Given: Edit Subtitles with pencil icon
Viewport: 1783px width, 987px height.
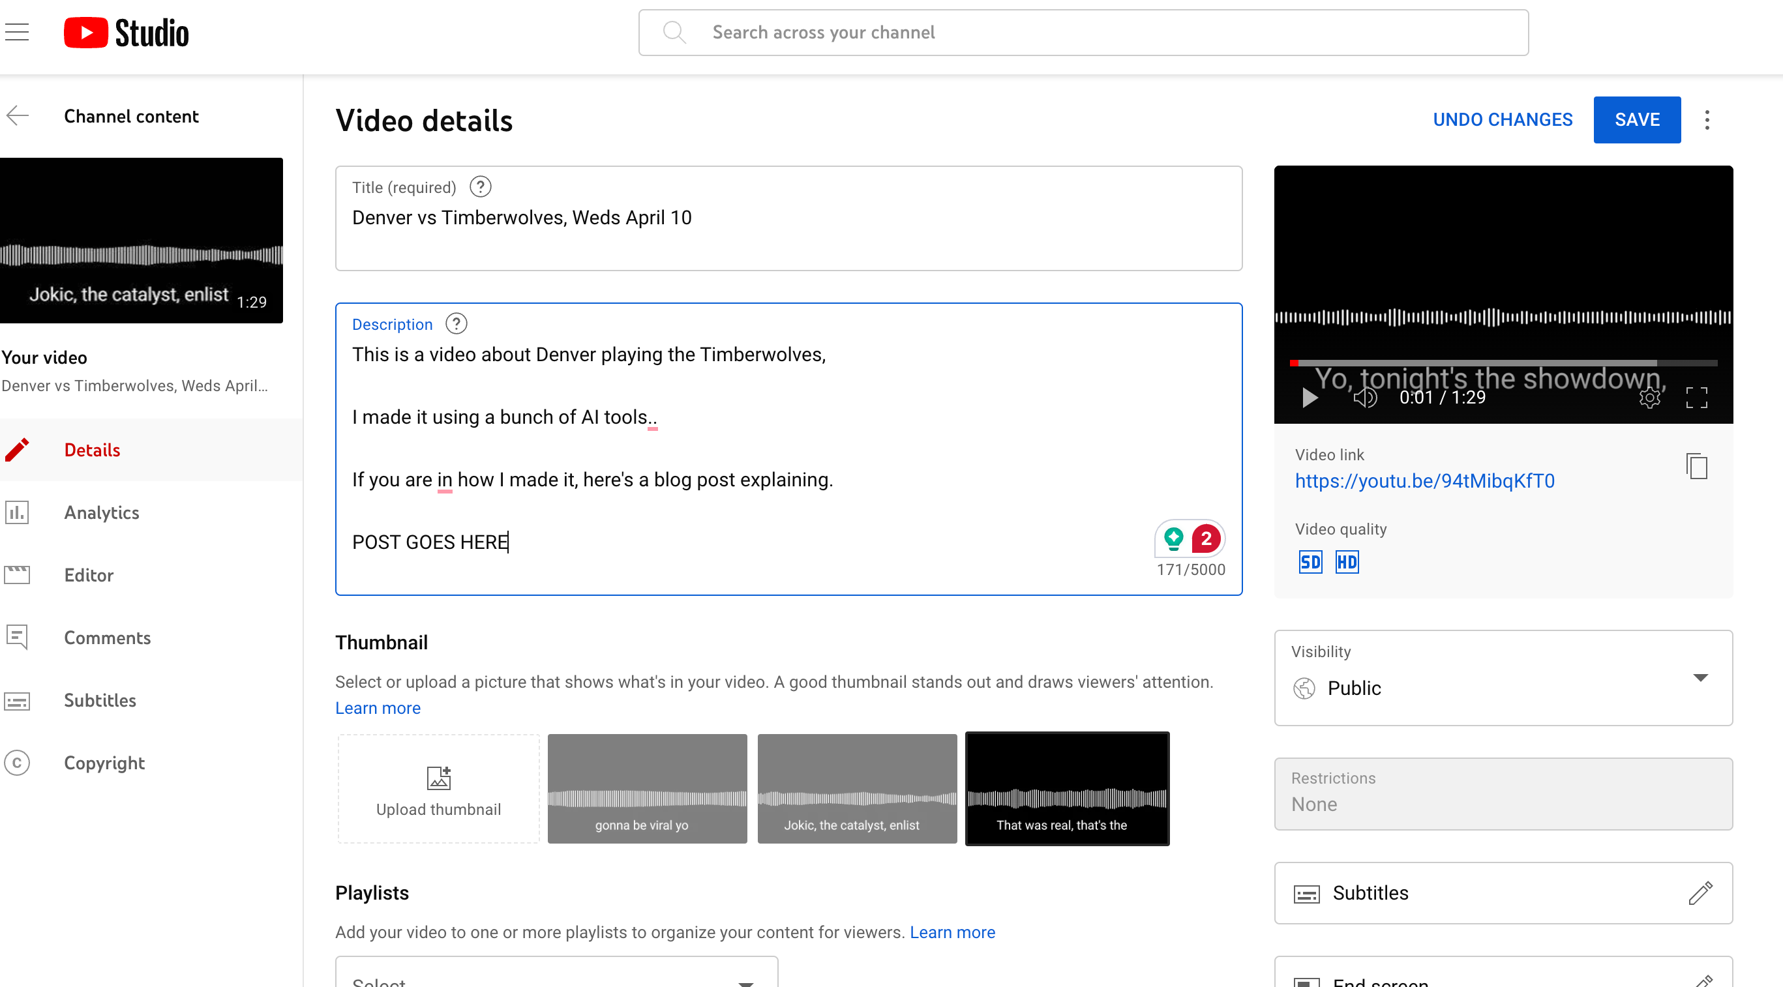Looking at the screenshot, I should click(1700, 893).
